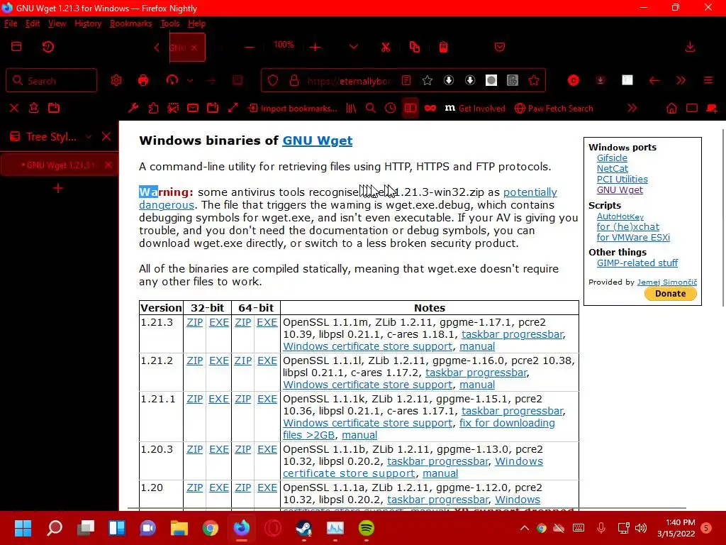Open Steam from the taskbar
The image size is (726, 545).
tap(303, 528)
